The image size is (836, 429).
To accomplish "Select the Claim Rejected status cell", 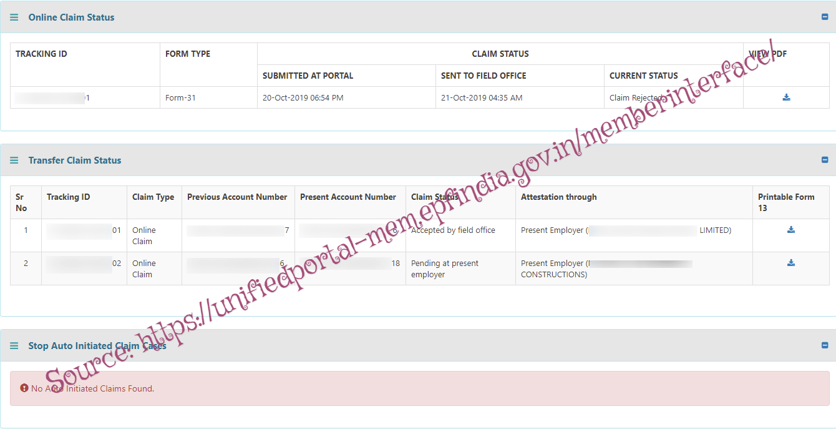I will [x=636, y=97].
